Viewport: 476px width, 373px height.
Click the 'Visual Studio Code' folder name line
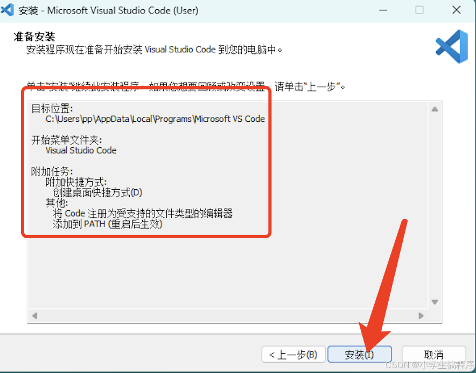pyautogui.click(x=81, y=150)
